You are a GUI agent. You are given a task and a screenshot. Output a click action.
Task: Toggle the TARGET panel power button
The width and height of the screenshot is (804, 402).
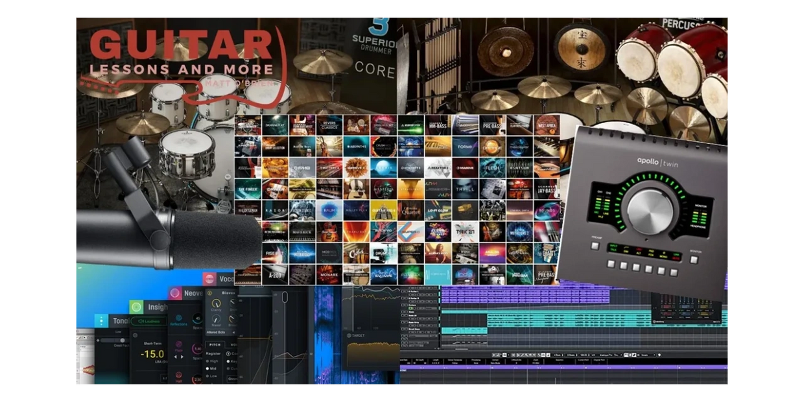348,335
